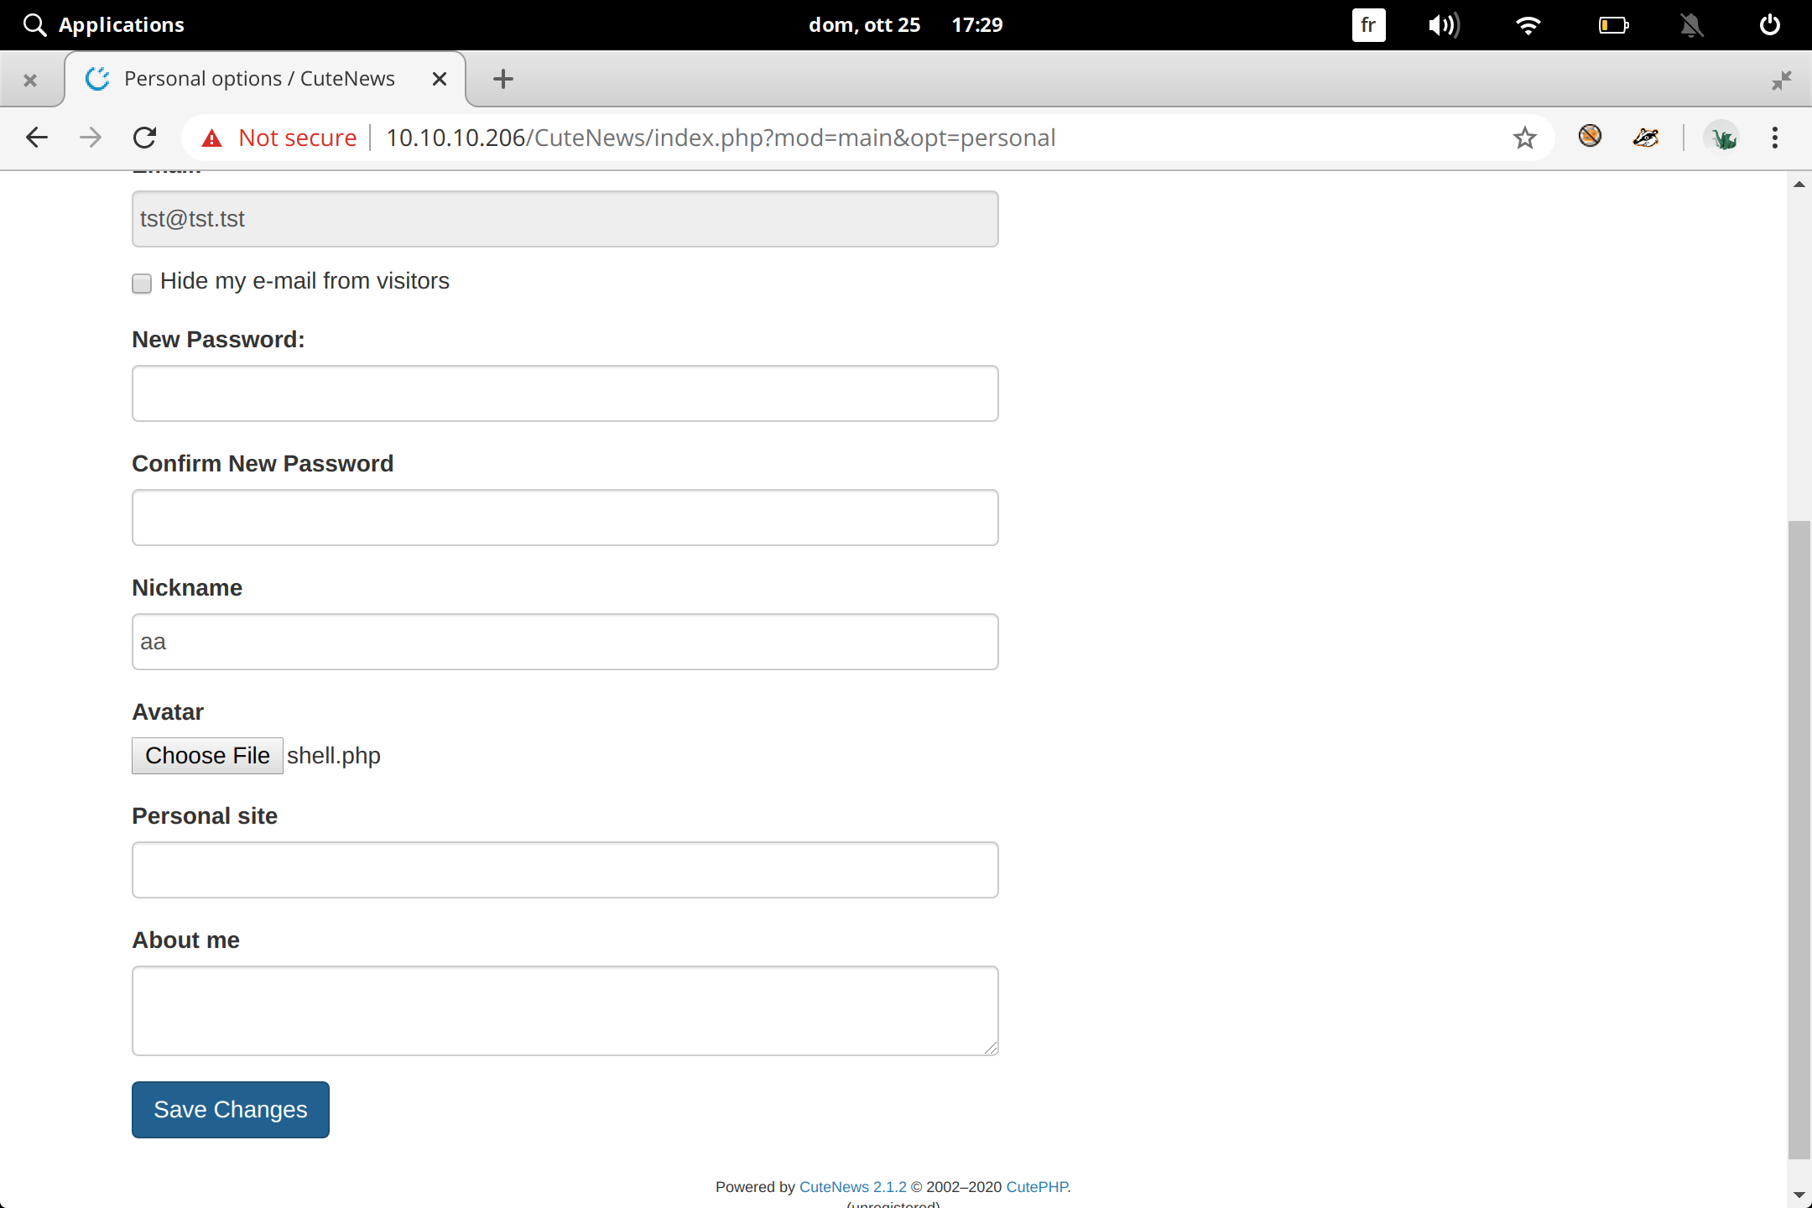The height and width of the screenshot is (1208, 1812).
Task: Bookmark page with the star icon
Action: coord(1524,138)
